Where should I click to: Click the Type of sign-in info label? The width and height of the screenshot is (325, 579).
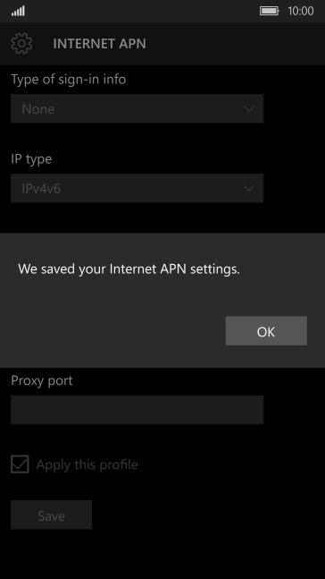click(x=69, y=79)
